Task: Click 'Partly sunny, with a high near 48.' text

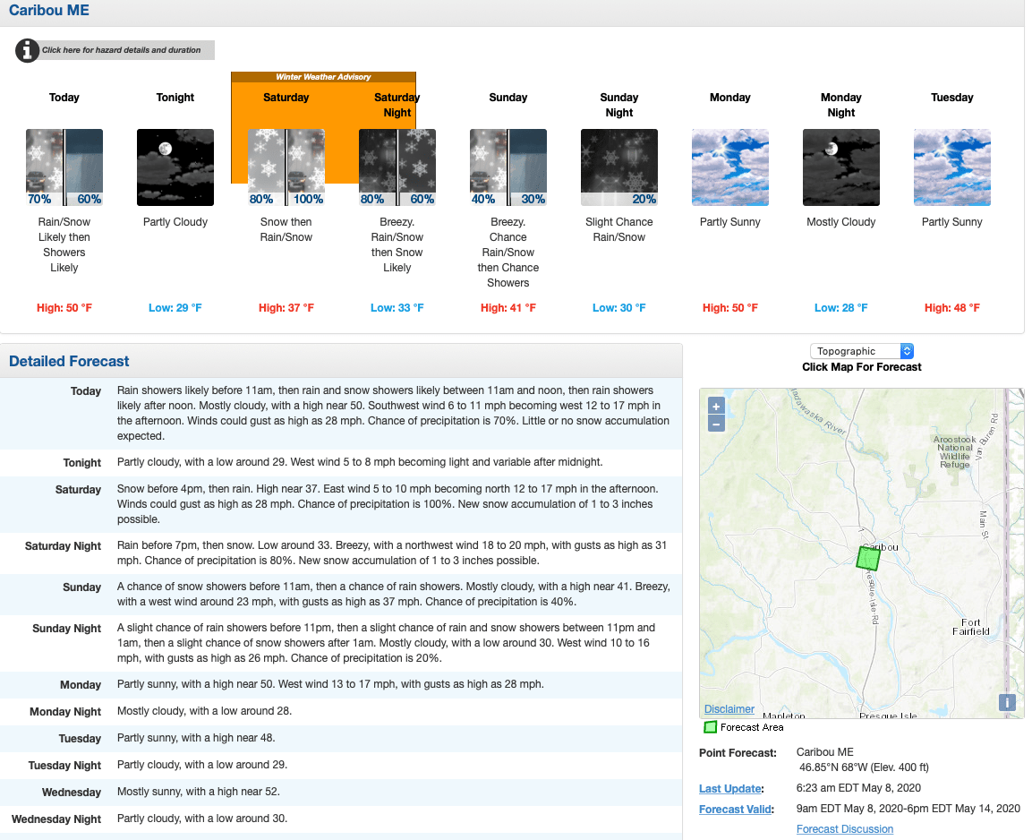Action: 196,738
